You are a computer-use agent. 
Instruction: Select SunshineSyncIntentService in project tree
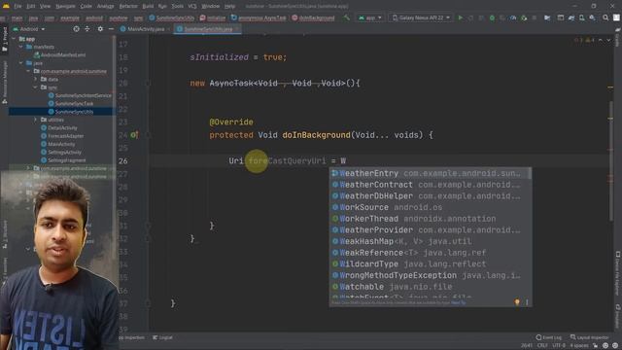80,95
